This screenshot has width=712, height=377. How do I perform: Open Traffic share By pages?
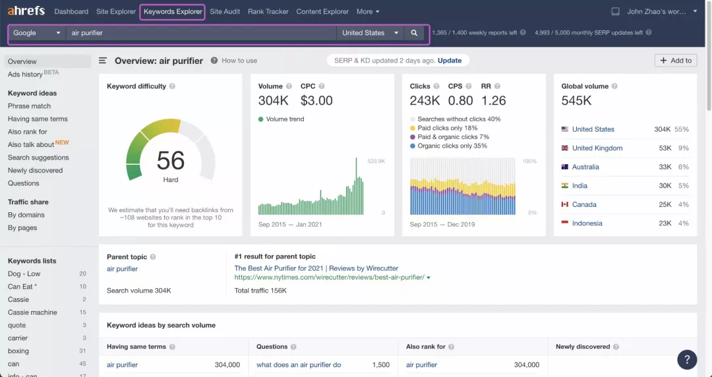coord(22,228)
